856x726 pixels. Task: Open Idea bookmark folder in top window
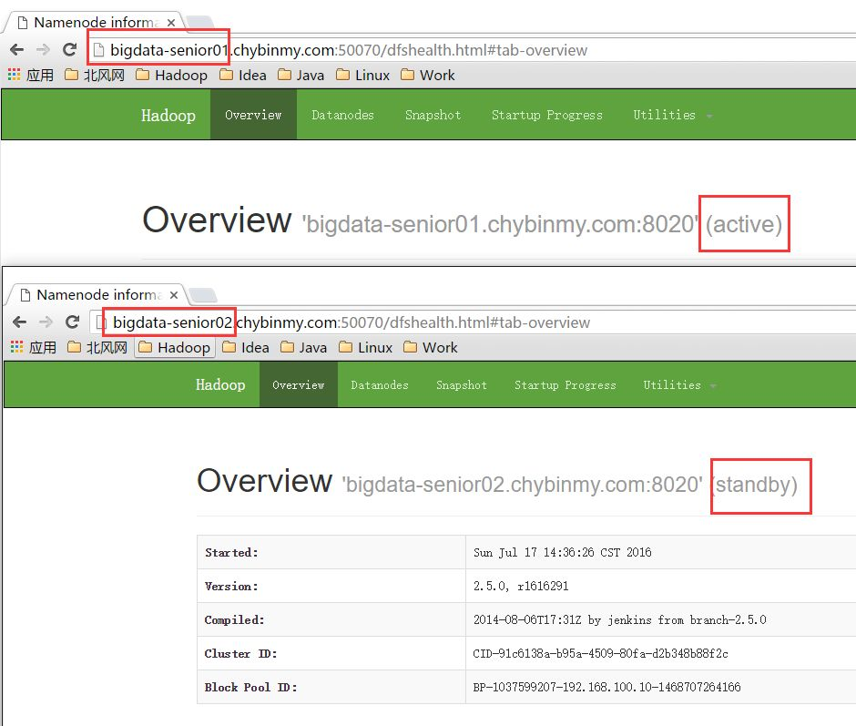[x=243, y=75]
